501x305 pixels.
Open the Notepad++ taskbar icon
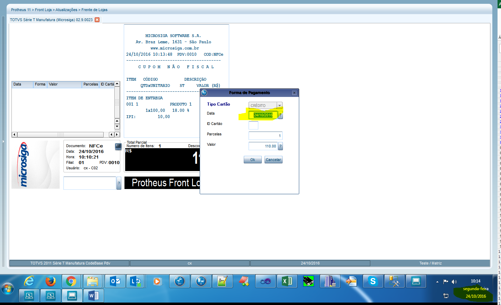[222, 281]
